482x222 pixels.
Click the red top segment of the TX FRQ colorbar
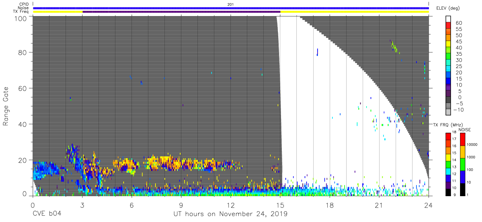click(448, 137)
